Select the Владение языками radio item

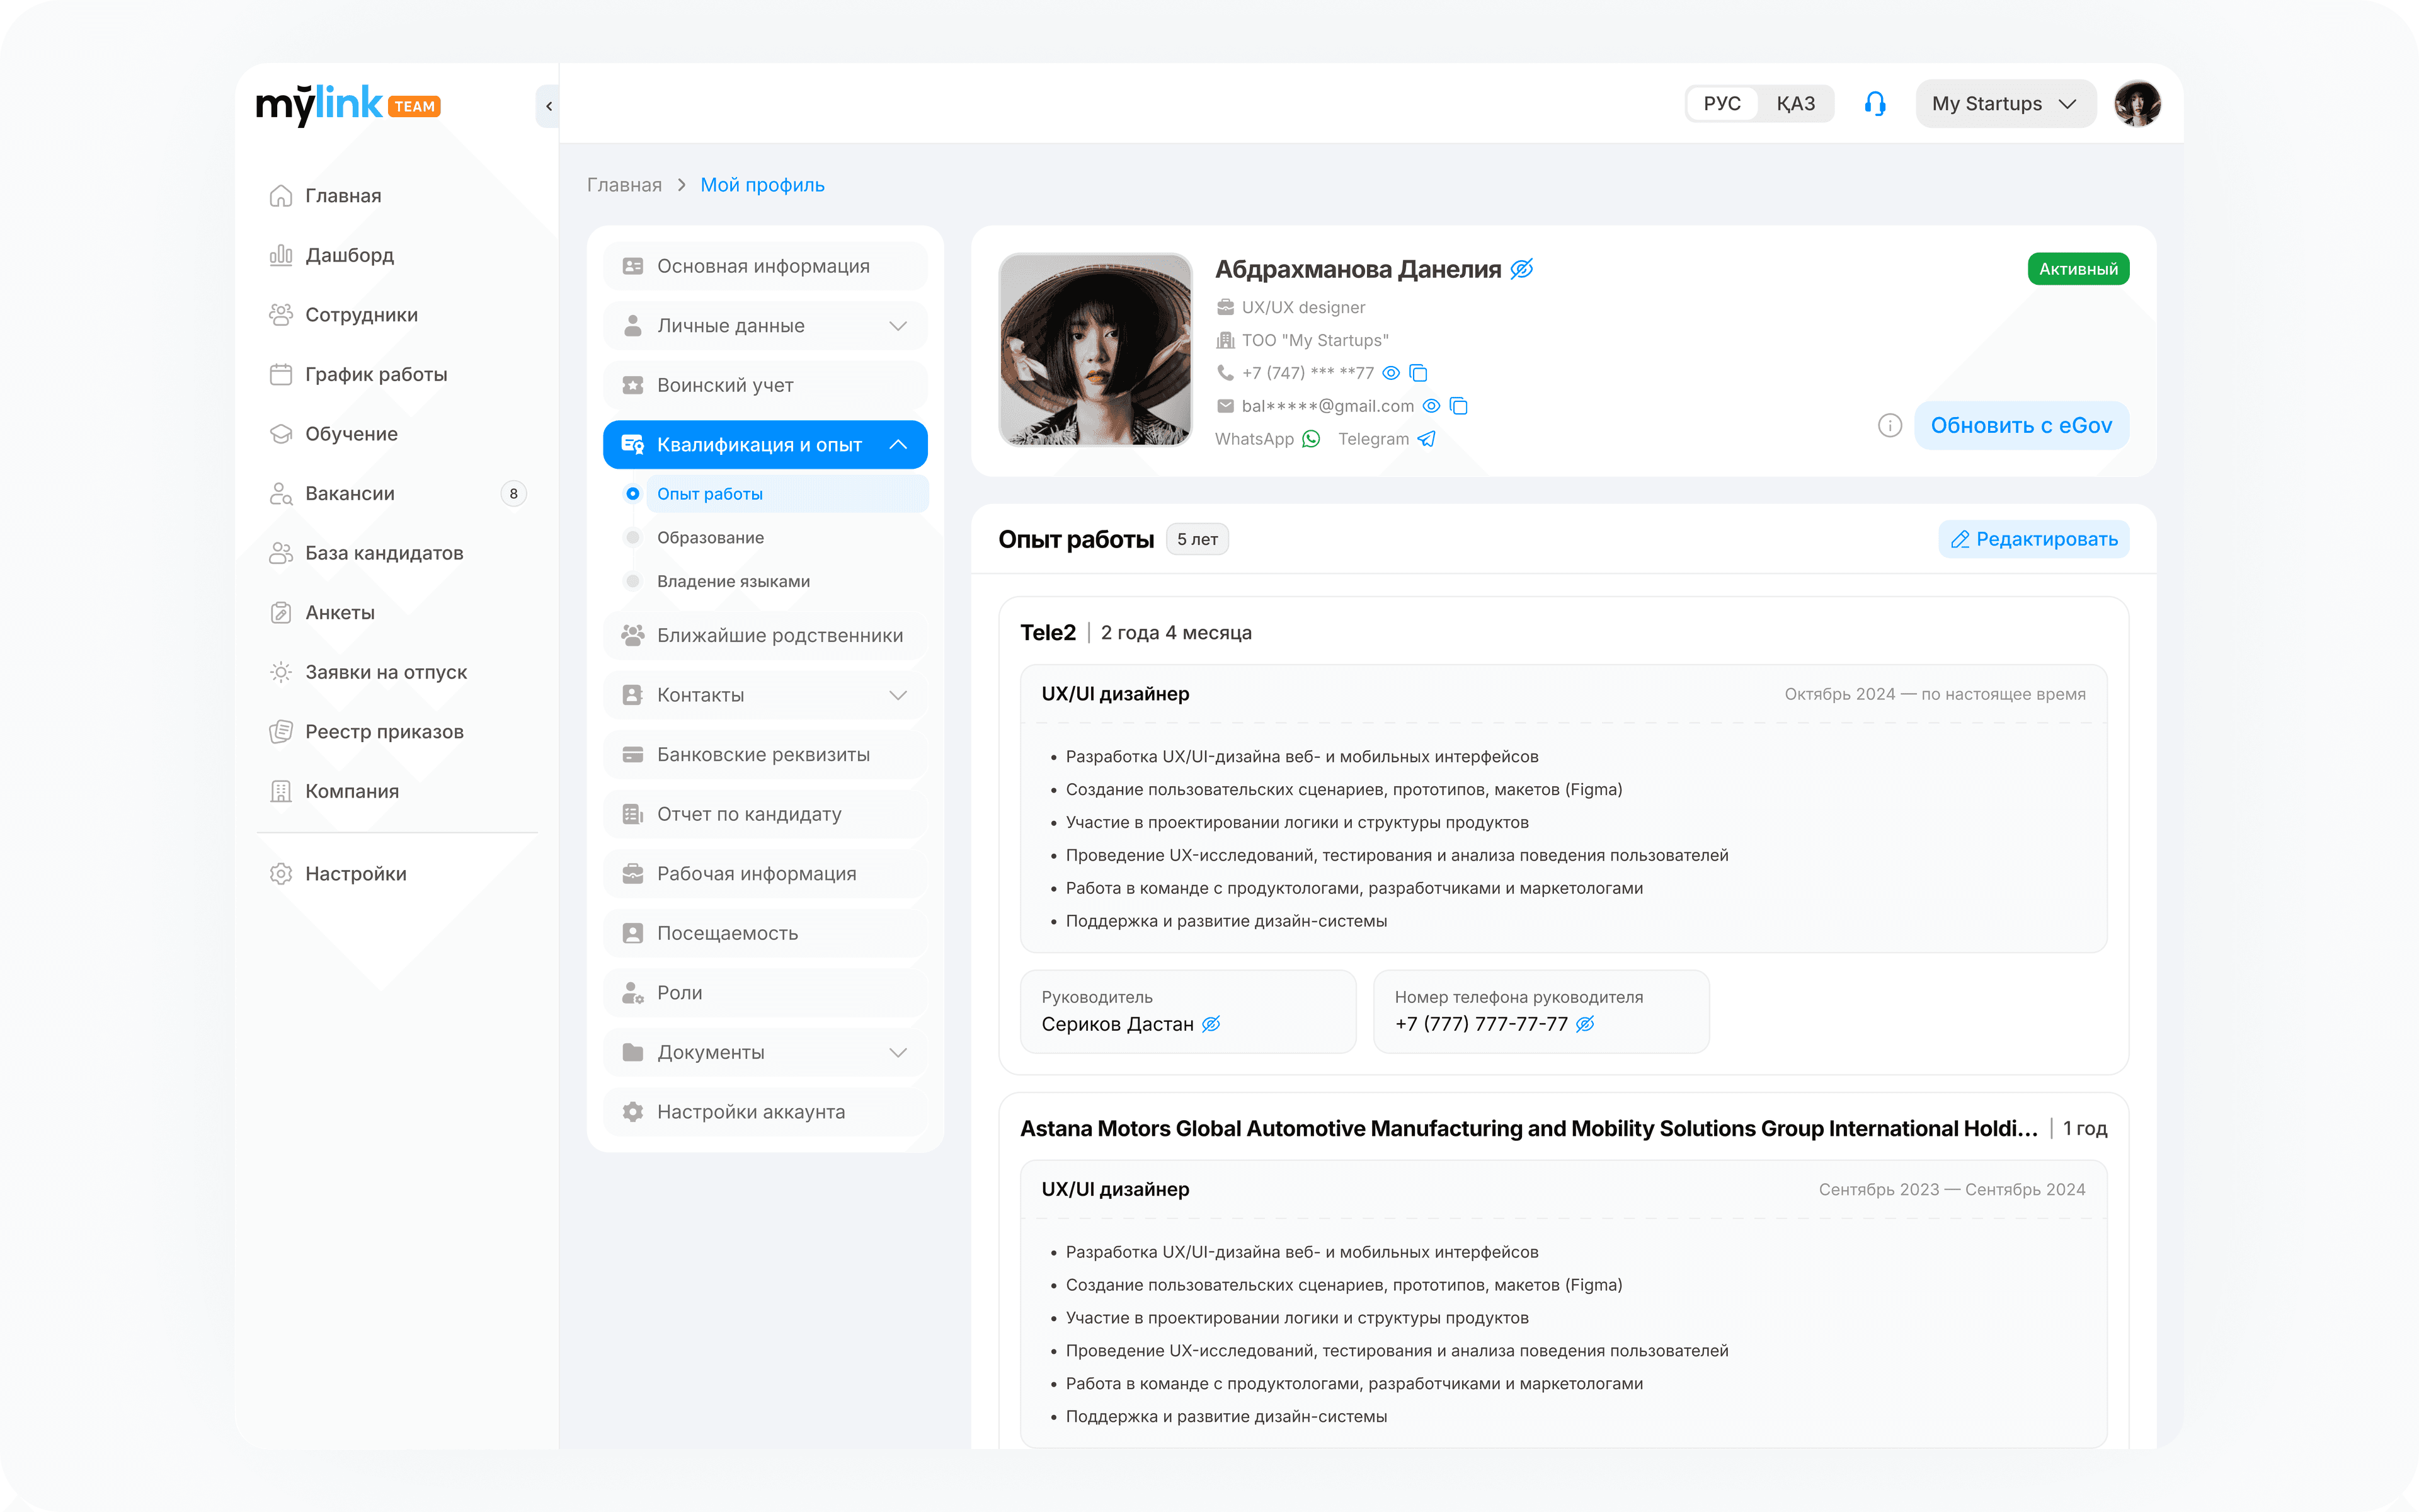[632, 582]
